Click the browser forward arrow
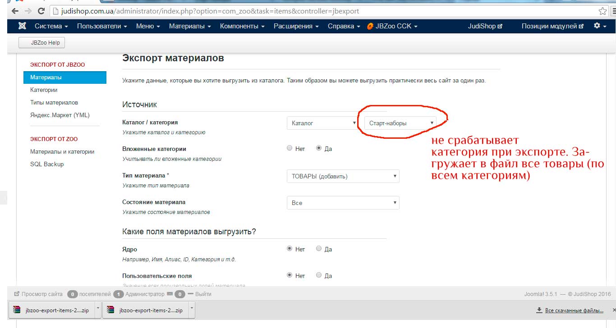The width and height of the screenshot is (616, 328). pos(28,11)
